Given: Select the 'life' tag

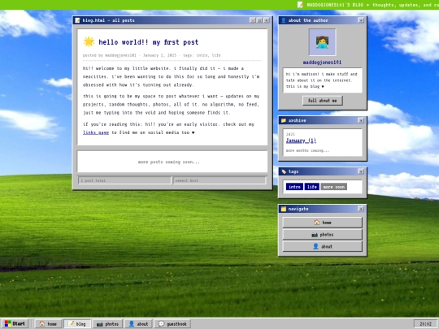Looking at the screenshot, I should click(312, 187).
